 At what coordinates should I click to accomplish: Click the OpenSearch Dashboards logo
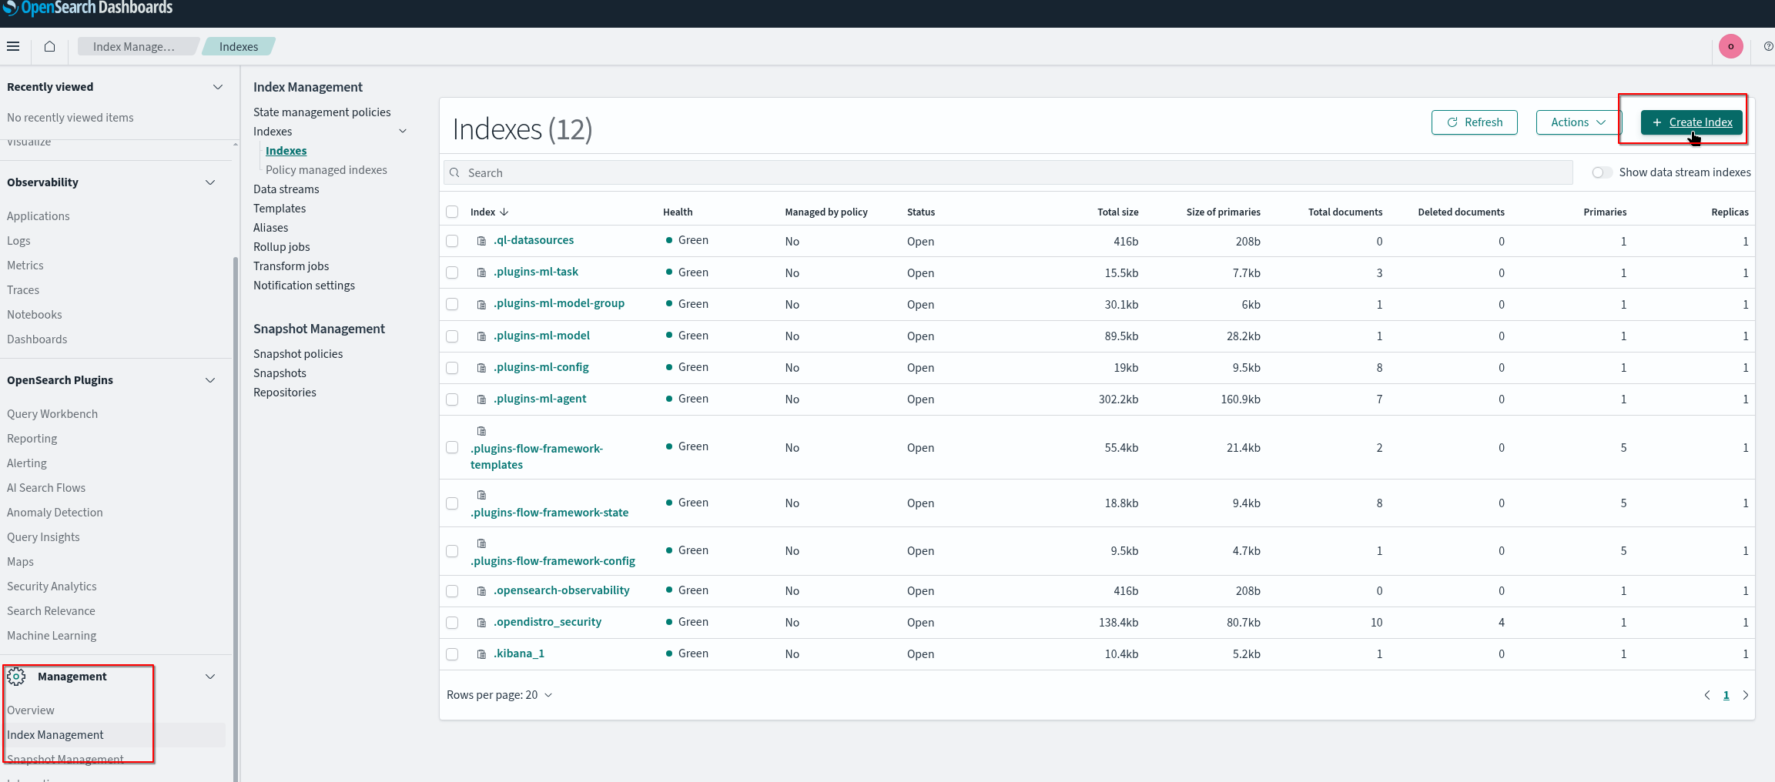coord(88,8)
